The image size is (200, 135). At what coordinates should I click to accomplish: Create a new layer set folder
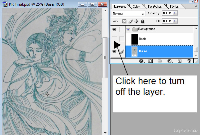[x=159, y=61]
